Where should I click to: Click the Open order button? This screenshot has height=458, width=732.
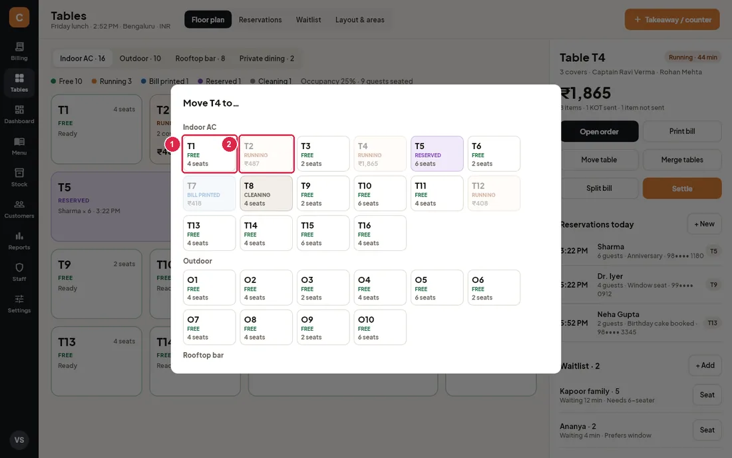pyautogui.click(x=599, y=131)
